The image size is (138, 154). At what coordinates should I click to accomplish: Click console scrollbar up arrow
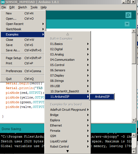click(134, 135)
